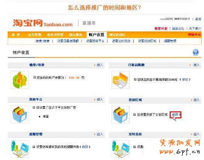Click 进入 in the 缴费/续费 section

point(99,65)
